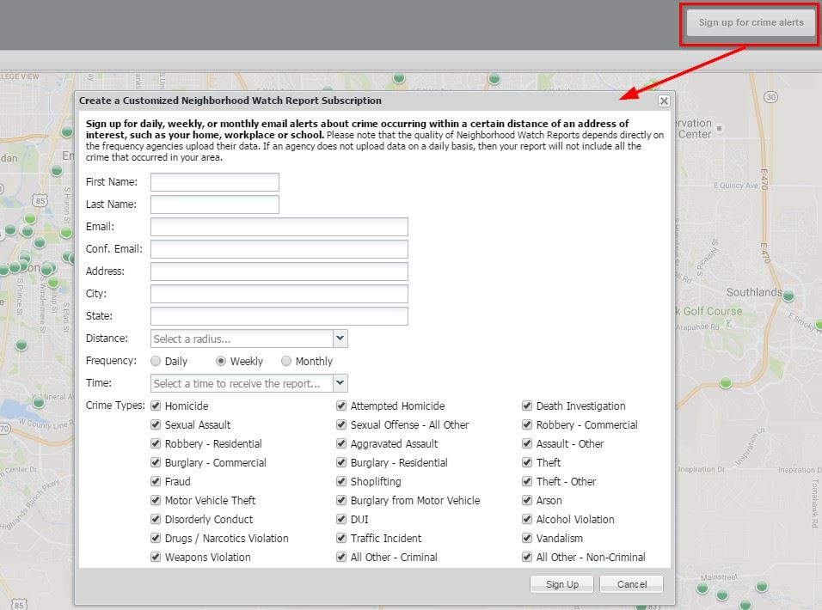Close the subscription dialog with the X
This screenshot has height=610, width=822.
point(663,101)
